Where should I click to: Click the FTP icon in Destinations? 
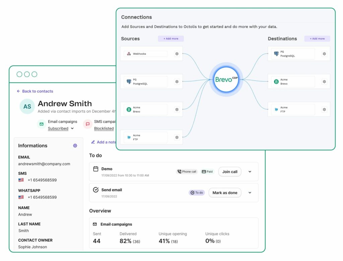276,109
